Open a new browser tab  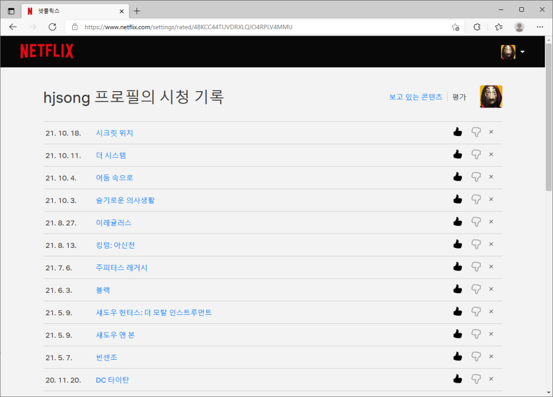click(x=137, y=11)
